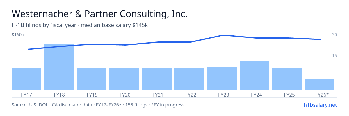Click the FY22 filings bar

189,79
